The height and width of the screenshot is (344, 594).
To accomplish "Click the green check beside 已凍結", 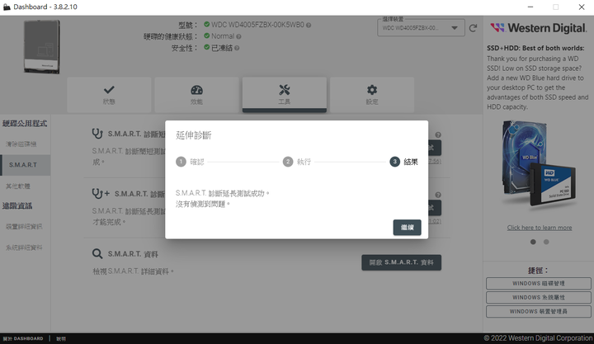I will [206, 47].
